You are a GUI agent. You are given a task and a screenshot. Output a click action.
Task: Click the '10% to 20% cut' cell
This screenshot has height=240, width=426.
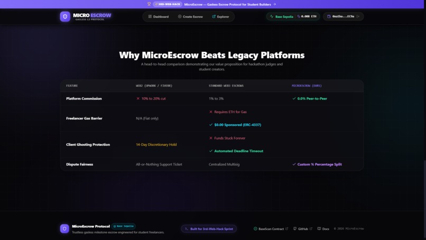pyautogui.click(x=153, y=99)
